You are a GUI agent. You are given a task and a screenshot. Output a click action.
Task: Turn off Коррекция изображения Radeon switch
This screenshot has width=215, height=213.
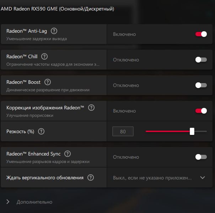click(x=201, y=111)
